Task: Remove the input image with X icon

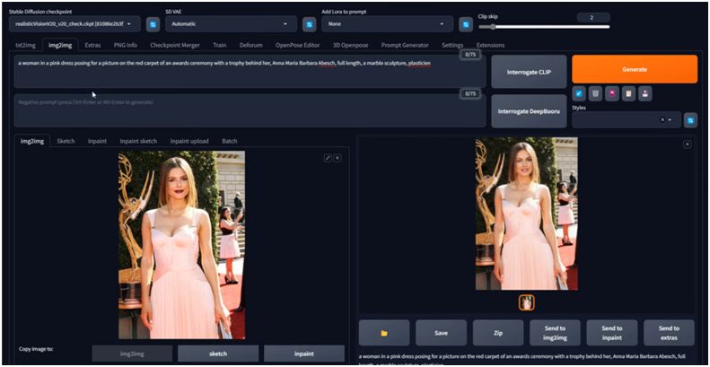Action: (337, 158)
